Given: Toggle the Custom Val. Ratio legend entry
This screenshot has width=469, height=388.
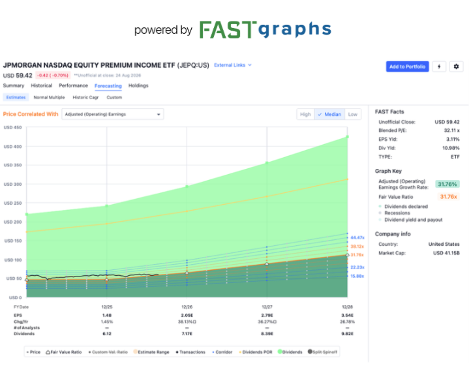Looking at the screenshot, I should pyautogui.click(x=108, y=352).
